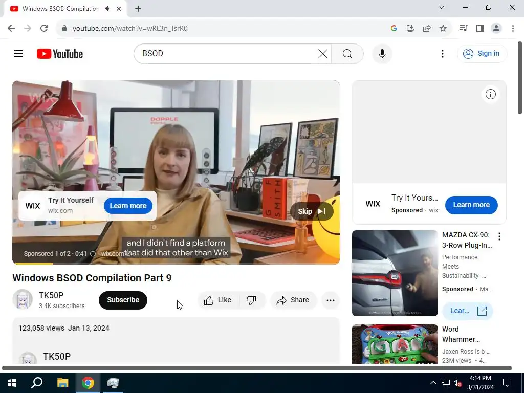Click Learn more on the video ad overlay
The height and width of the screenshot is (393, 524).
[x=128, y=206]
